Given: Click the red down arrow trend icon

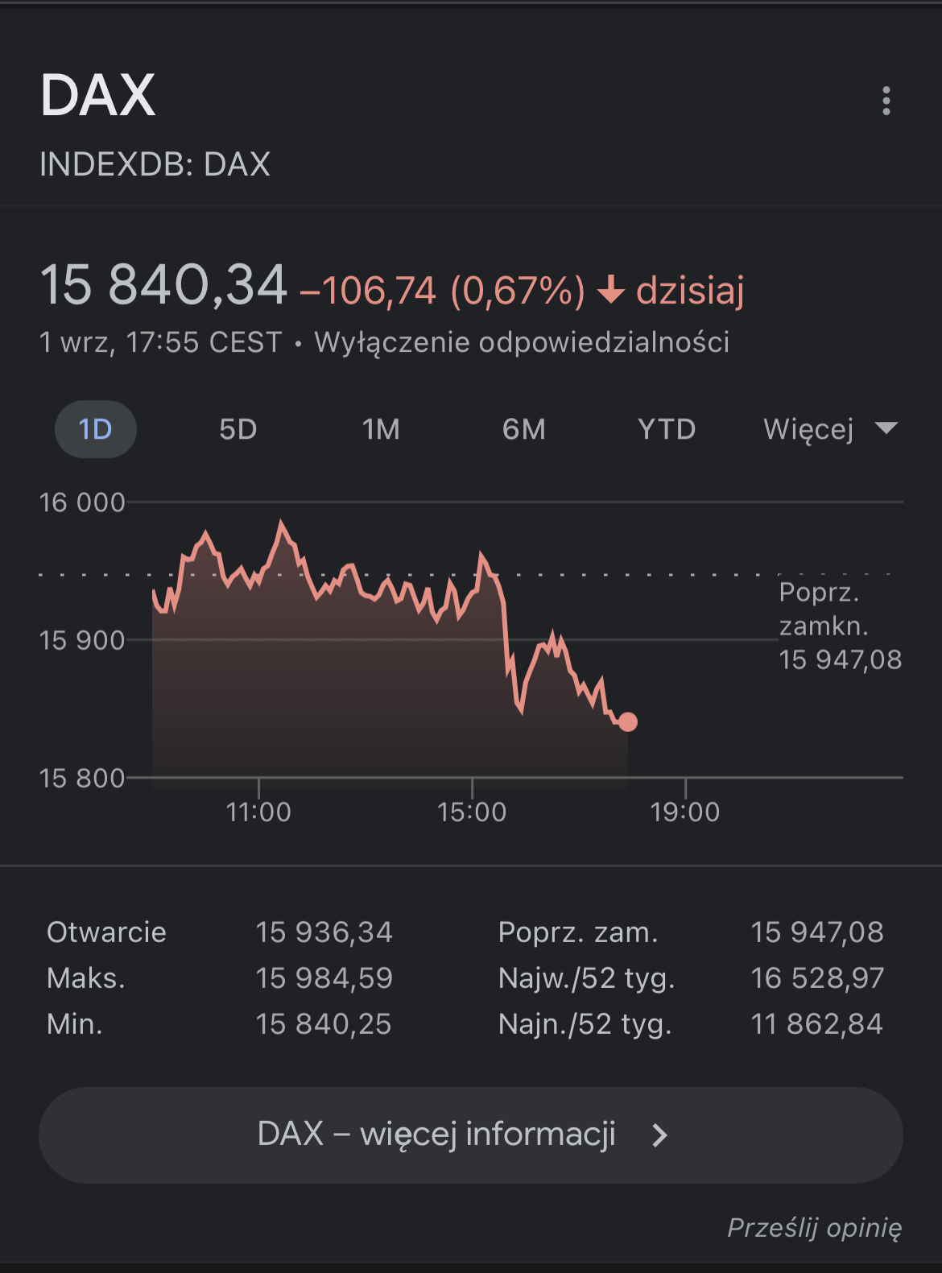Looking at the screenshot, I should [611, 290].
